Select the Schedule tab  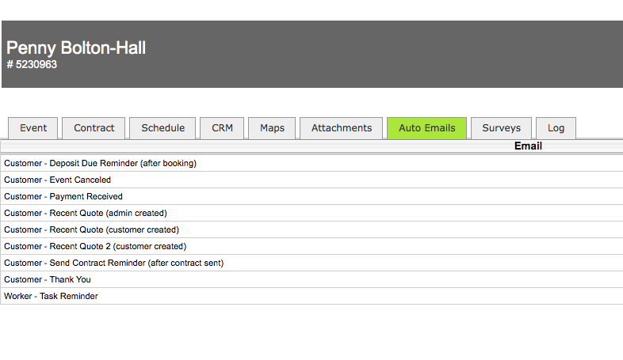[162, 128]
